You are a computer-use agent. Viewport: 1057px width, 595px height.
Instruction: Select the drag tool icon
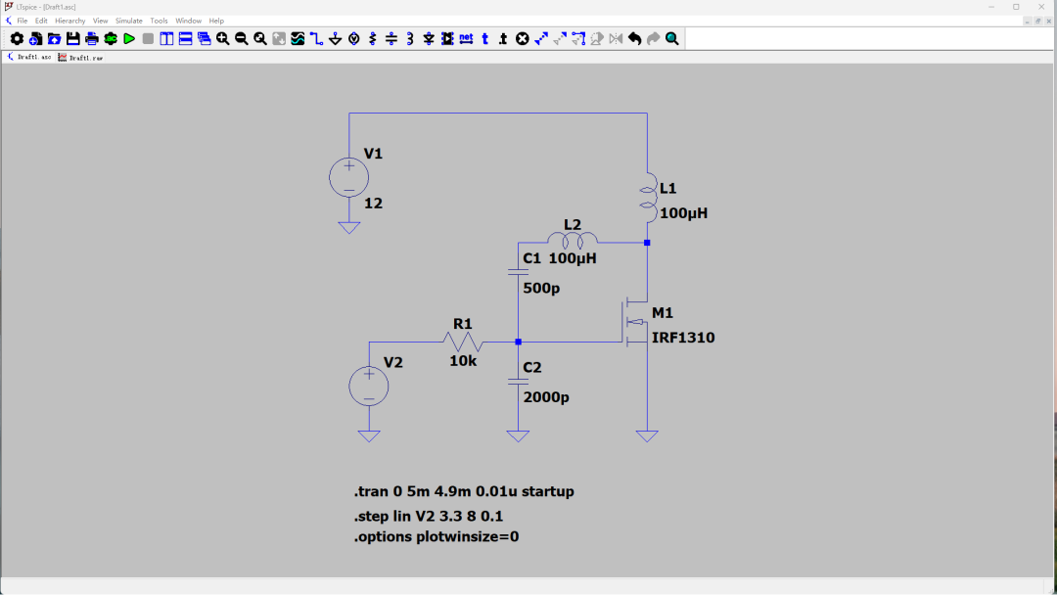[x=578, y=39]
